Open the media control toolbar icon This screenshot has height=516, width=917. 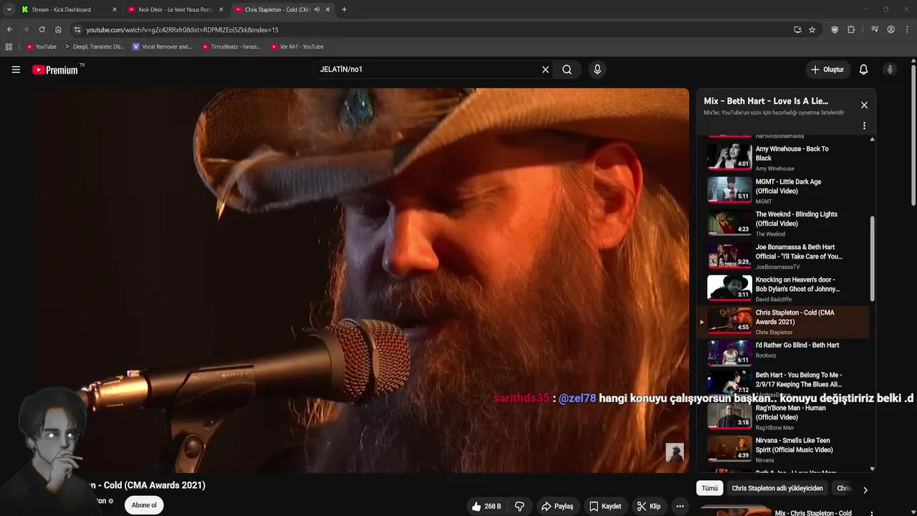click(874, 29)
